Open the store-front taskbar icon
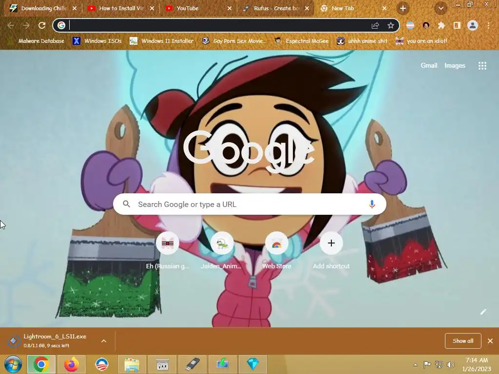Screen dimensions: 499x374 tap(162, 364)
